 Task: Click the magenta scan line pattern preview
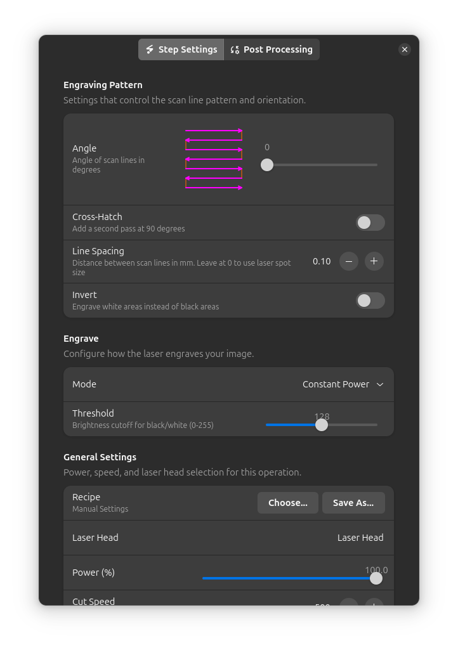point(214,159)
